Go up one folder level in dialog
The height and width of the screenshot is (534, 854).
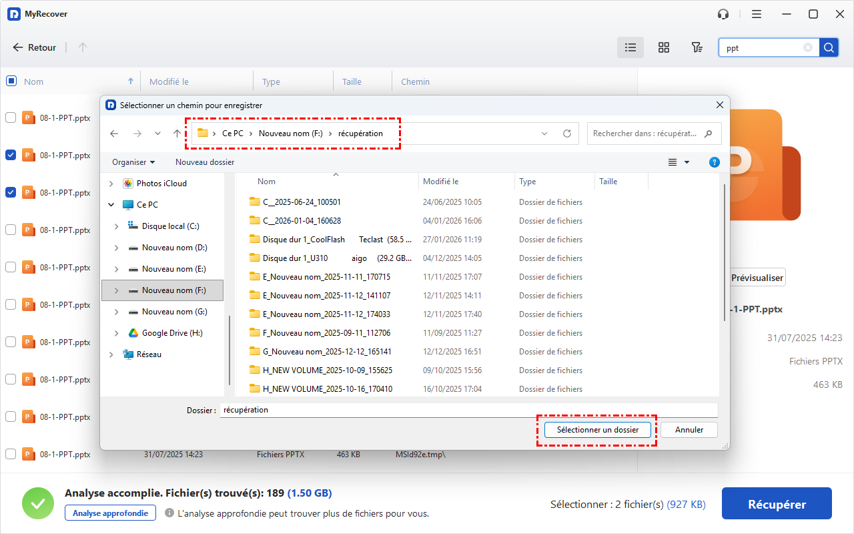[177, 133]
